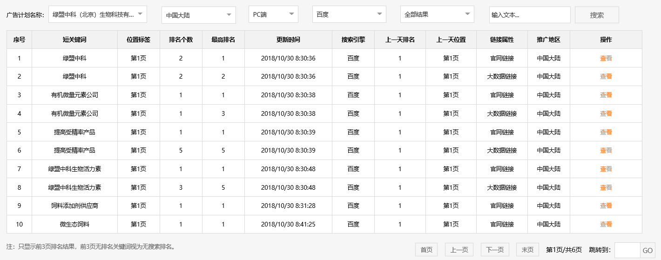
Task: Open the 百度 search engine dropdown
Action: [349, 14]
